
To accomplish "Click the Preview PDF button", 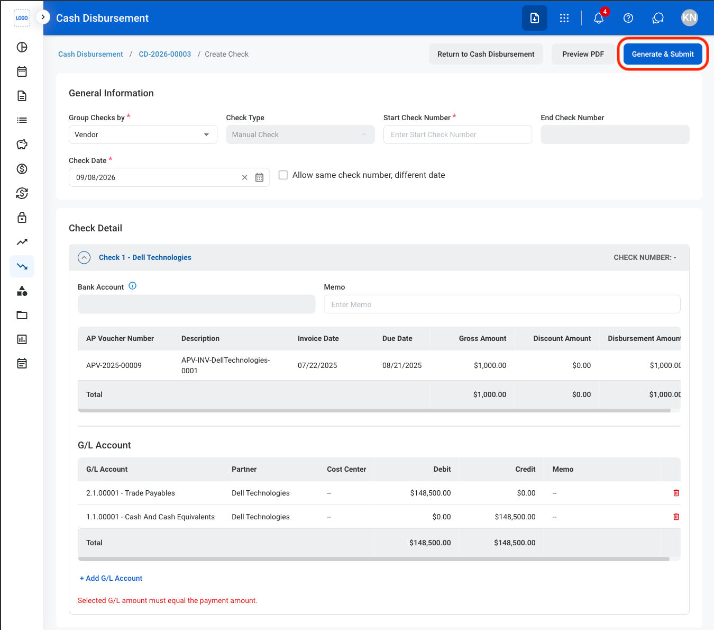I will tap(583, 54).
